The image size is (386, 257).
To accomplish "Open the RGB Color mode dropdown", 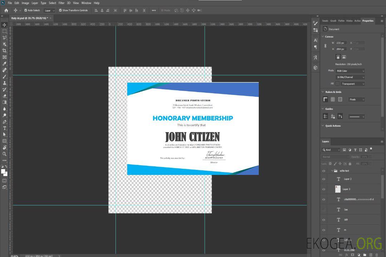I will [x=350, y=71].
